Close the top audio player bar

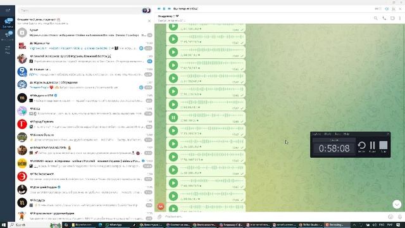coord(401,9)
